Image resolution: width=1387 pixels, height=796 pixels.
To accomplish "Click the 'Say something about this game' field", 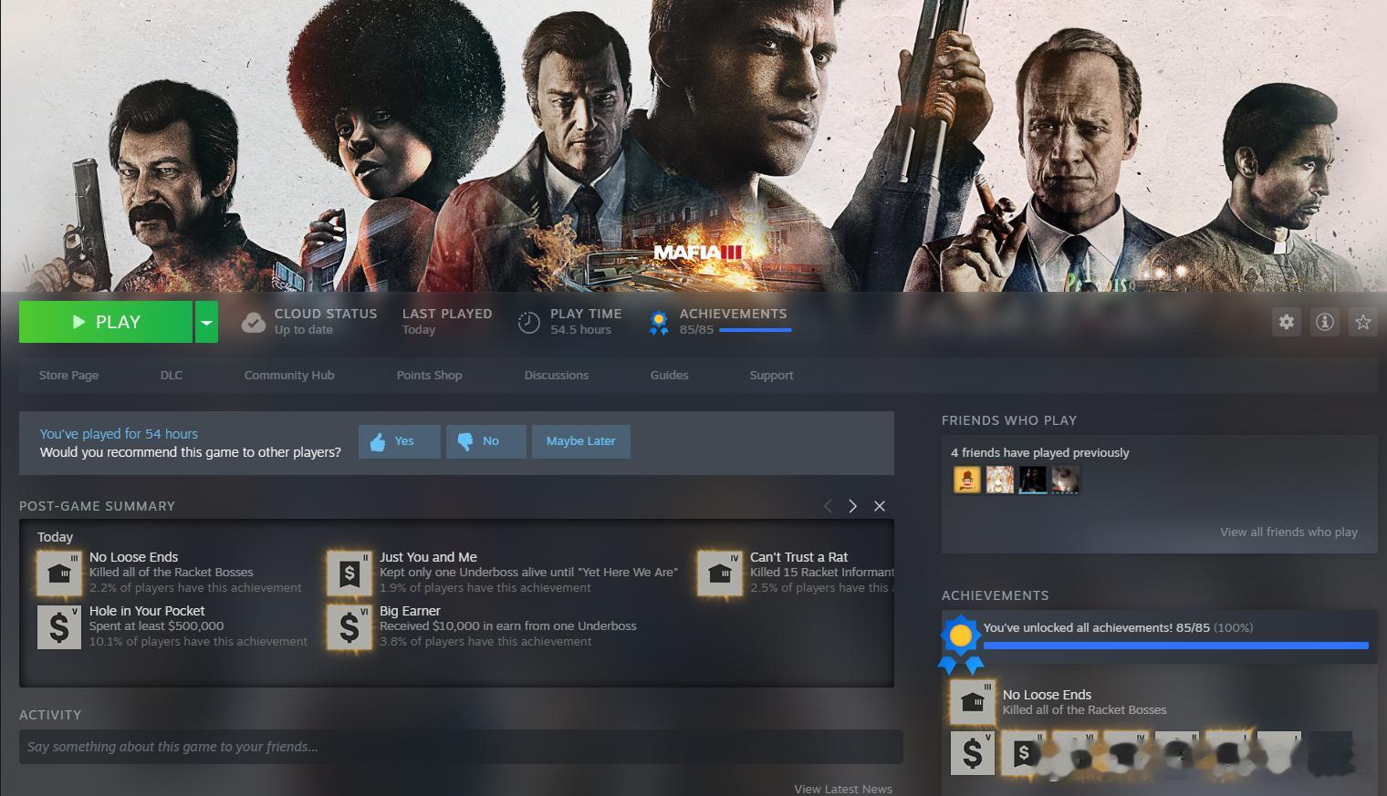I will (461, 747).
